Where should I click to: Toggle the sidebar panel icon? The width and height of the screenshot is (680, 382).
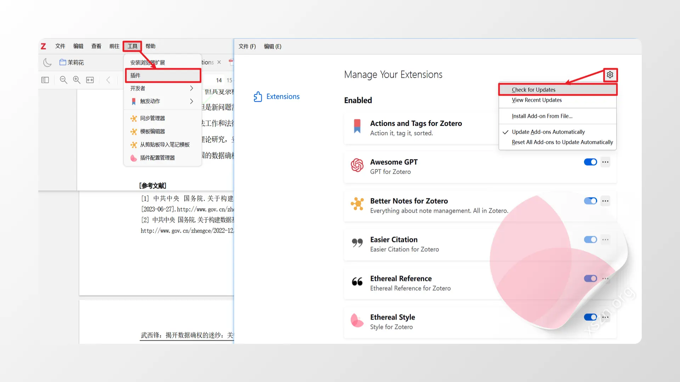45,80
